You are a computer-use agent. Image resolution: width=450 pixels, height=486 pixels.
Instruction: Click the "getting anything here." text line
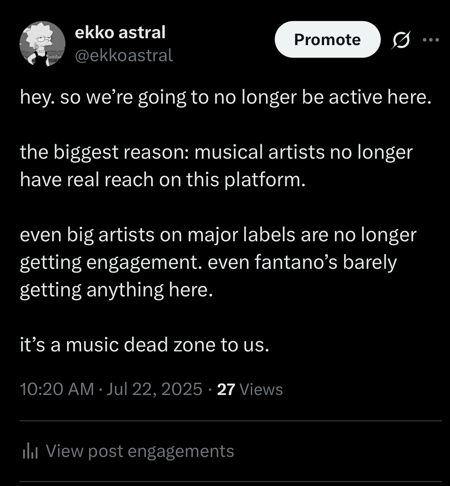click(x=116, y=290)
